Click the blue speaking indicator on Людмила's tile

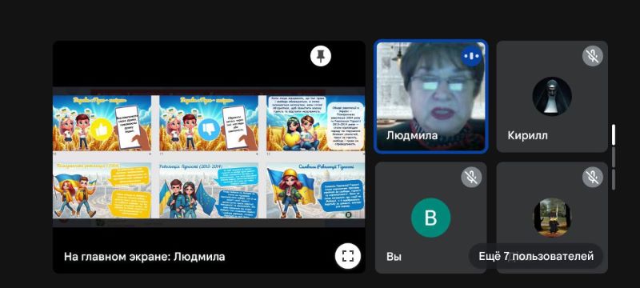(471, 56)
